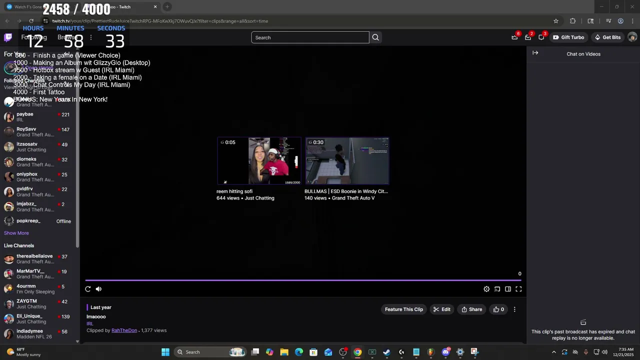Click the Gift Turbo button
Image resolution: width=640 pixels, height=360 pixels.
[568, 37]
